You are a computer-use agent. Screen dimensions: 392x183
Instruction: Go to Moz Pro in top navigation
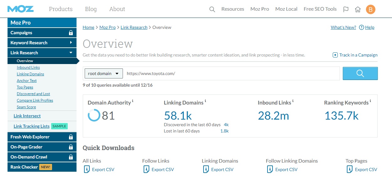pos(260,9)
